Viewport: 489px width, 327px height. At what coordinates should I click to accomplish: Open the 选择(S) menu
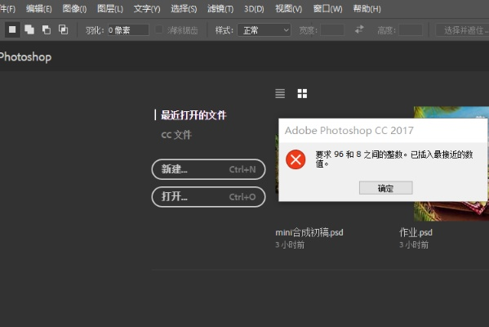184,9
